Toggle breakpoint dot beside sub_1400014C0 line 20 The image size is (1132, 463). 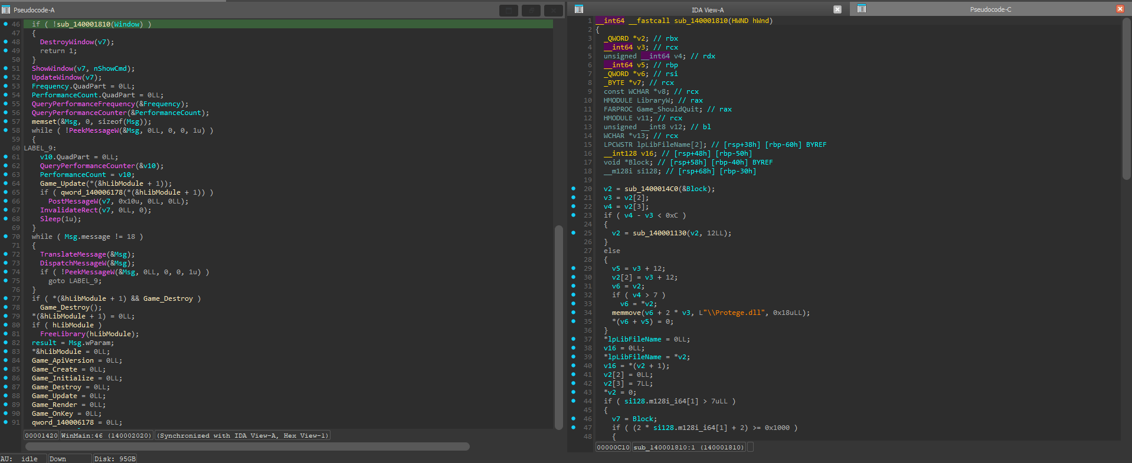coord(573,189)
